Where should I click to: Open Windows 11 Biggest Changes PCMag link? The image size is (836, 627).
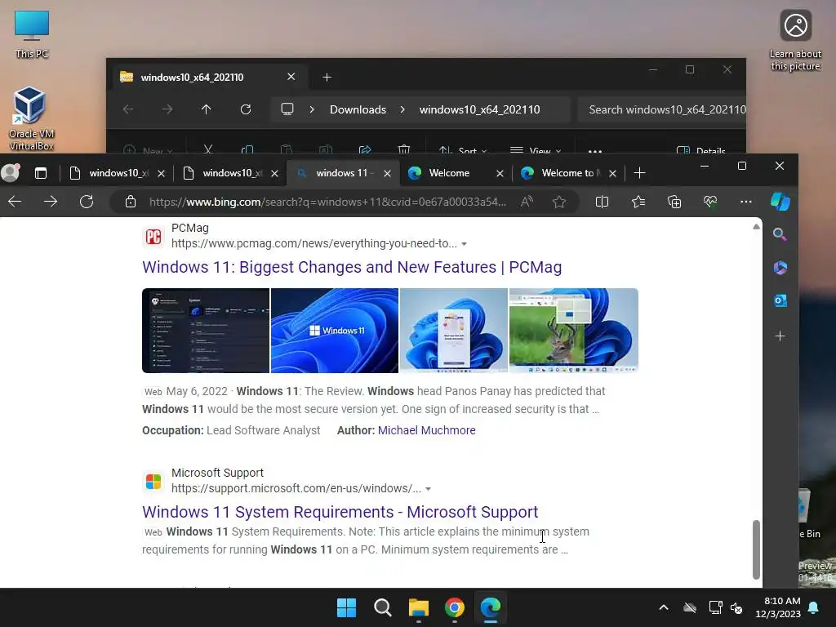(352, 267)
